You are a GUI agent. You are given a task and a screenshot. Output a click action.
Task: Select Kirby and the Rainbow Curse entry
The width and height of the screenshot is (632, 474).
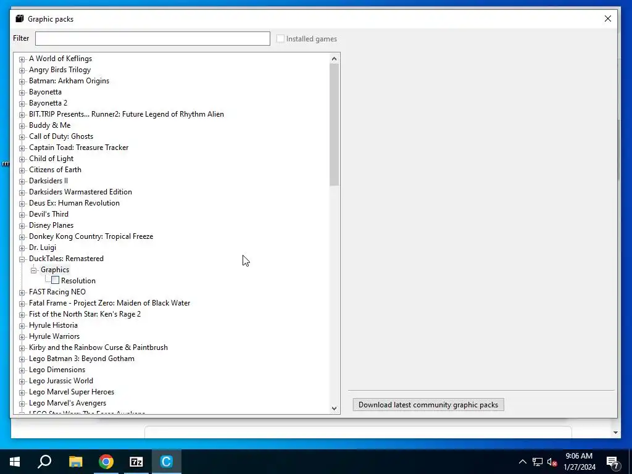coord(98,347)
